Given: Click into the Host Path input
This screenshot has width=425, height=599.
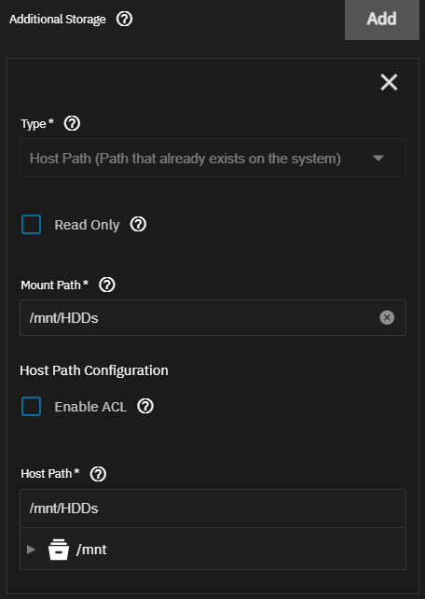Looking at the screenshot, I should click(212, 508).
